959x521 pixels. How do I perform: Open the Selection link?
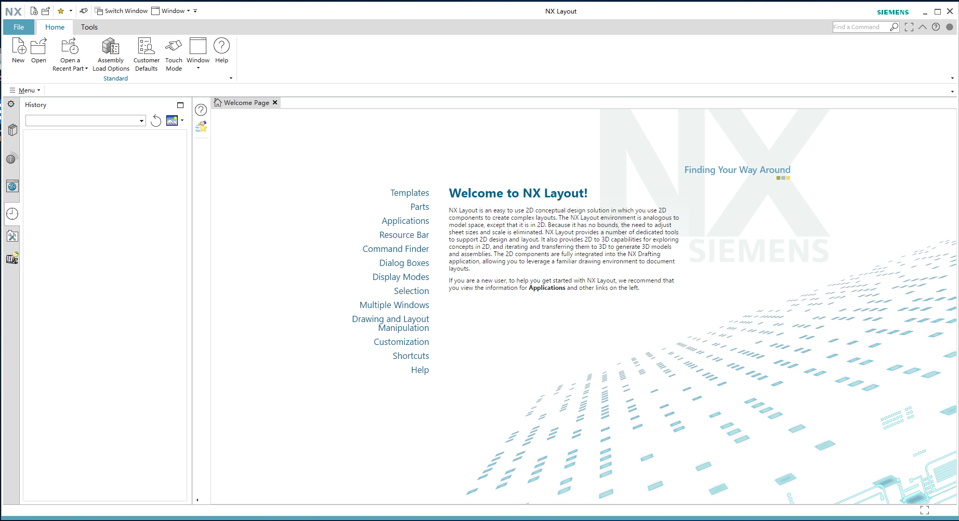[x=411, y=291]
